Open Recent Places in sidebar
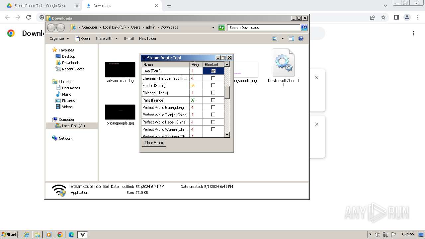This screenshot has width=425, height=239. 73,69
